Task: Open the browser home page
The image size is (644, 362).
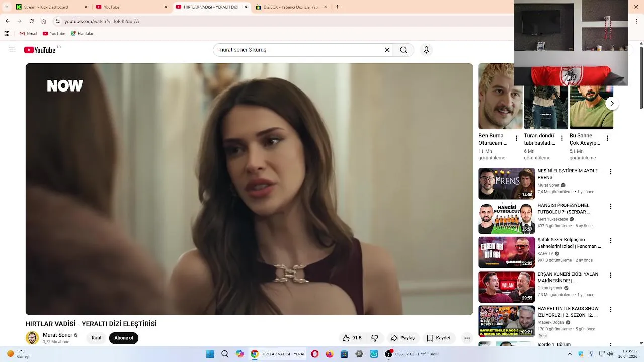Action: pyautogui.click(x=43, y=21)
